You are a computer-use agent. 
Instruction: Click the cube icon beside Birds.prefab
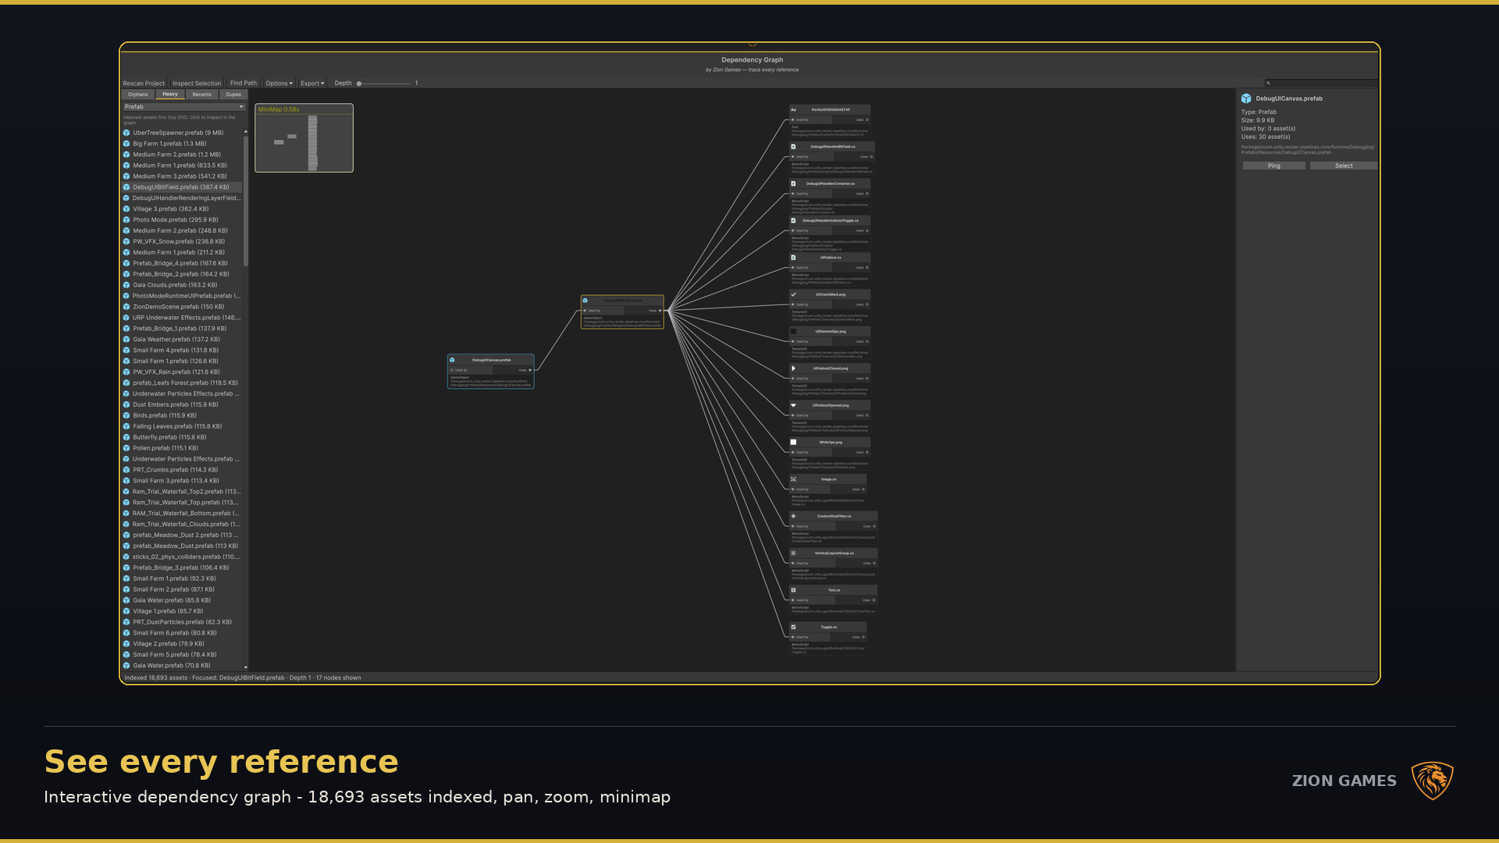(x=126, y=415)
